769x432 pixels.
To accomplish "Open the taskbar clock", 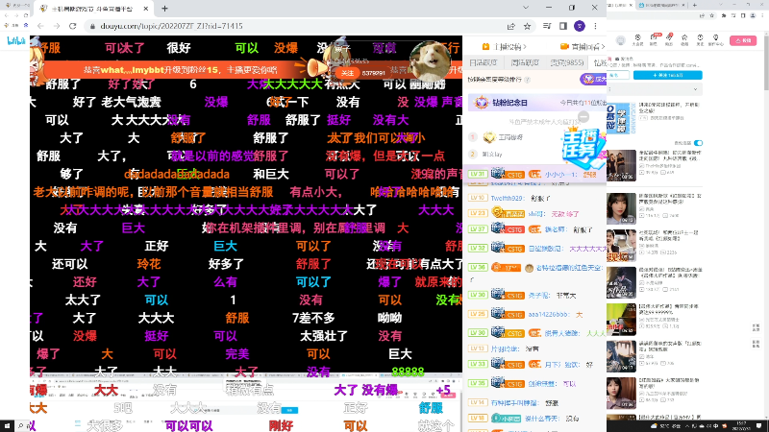I will pos(741,426).
